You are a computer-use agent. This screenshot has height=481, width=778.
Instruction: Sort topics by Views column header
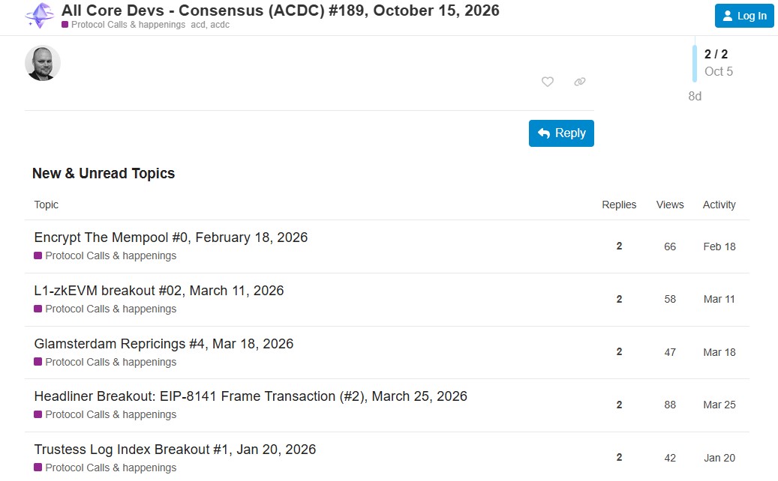pos(670,205)
